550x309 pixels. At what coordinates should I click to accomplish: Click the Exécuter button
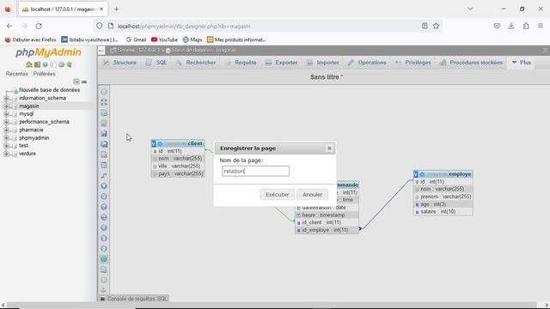pos(277,195)
